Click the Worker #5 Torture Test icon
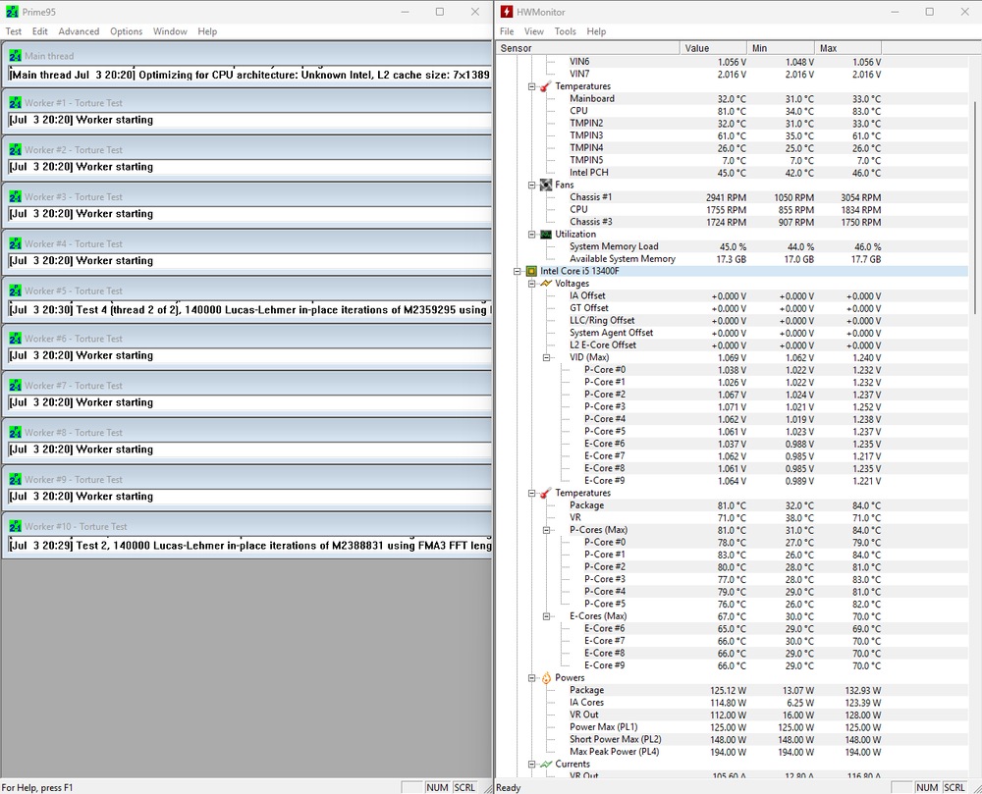 point(15,291)
